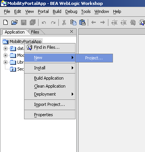Click the Find in Files toolbar icon
Screen dimensions: 145x152
[x=142, y=22]
